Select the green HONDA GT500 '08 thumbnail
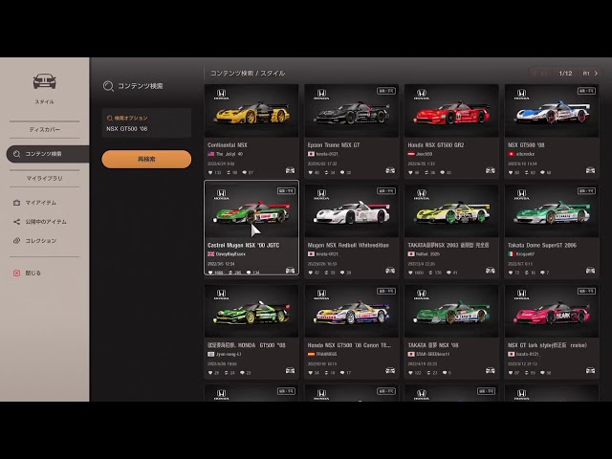 pyautogui.click(x=251, y=311)
